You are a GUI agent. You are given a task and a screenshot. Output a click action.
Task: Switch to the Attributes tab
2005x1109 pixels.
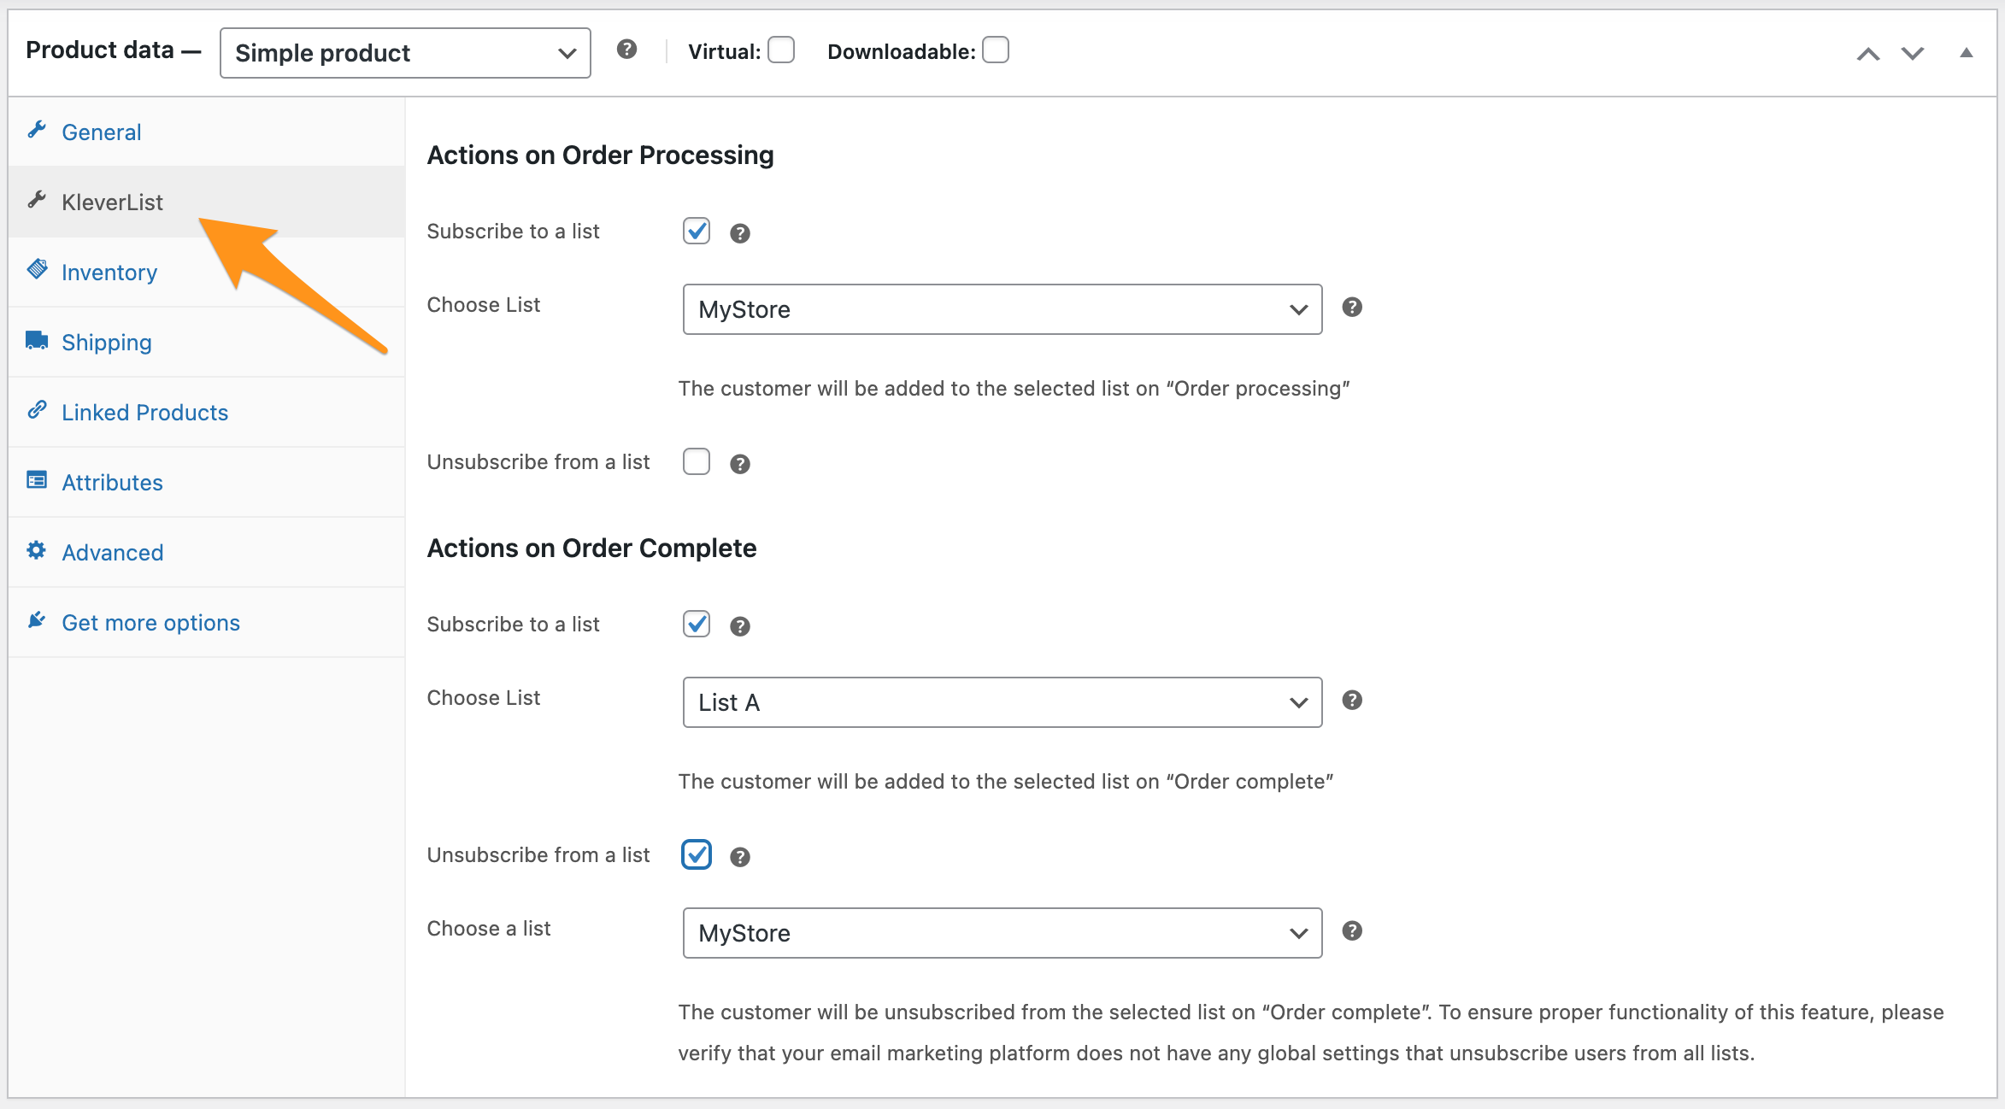(206, 482)
